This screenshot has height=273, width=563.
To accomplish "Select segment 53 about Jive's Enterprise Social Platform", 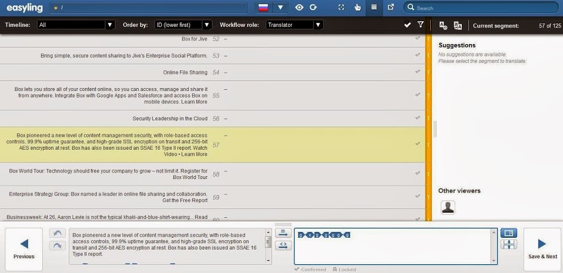I will (212, 56).
